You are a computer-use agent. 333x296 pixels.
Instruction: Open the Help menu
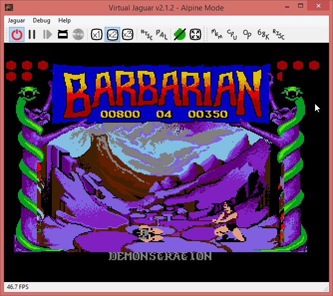tap(64, 20)
